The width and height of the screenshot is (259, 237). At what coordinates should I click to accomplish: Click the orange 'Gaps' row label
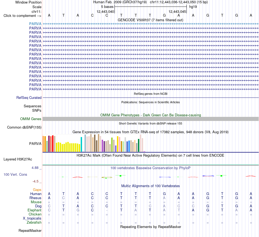pyautogui.click(x=37, y=190)
